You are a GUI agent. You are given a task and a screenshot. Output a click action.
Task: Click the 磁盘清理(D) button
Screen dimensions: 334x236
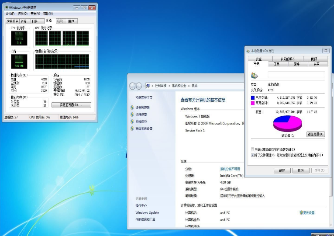pos(316,134)
